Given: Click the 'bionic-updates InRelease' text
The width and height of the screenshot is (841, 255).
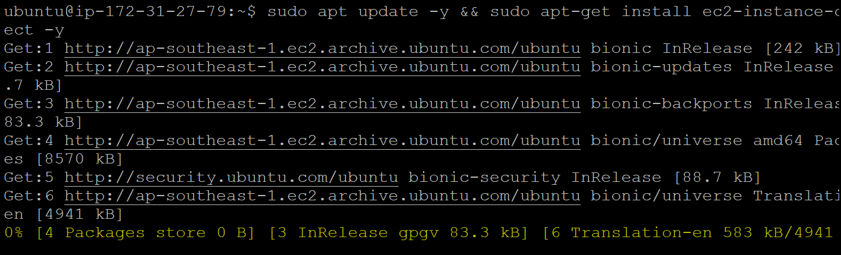Looking at the screenshot, I should [712, 67].
